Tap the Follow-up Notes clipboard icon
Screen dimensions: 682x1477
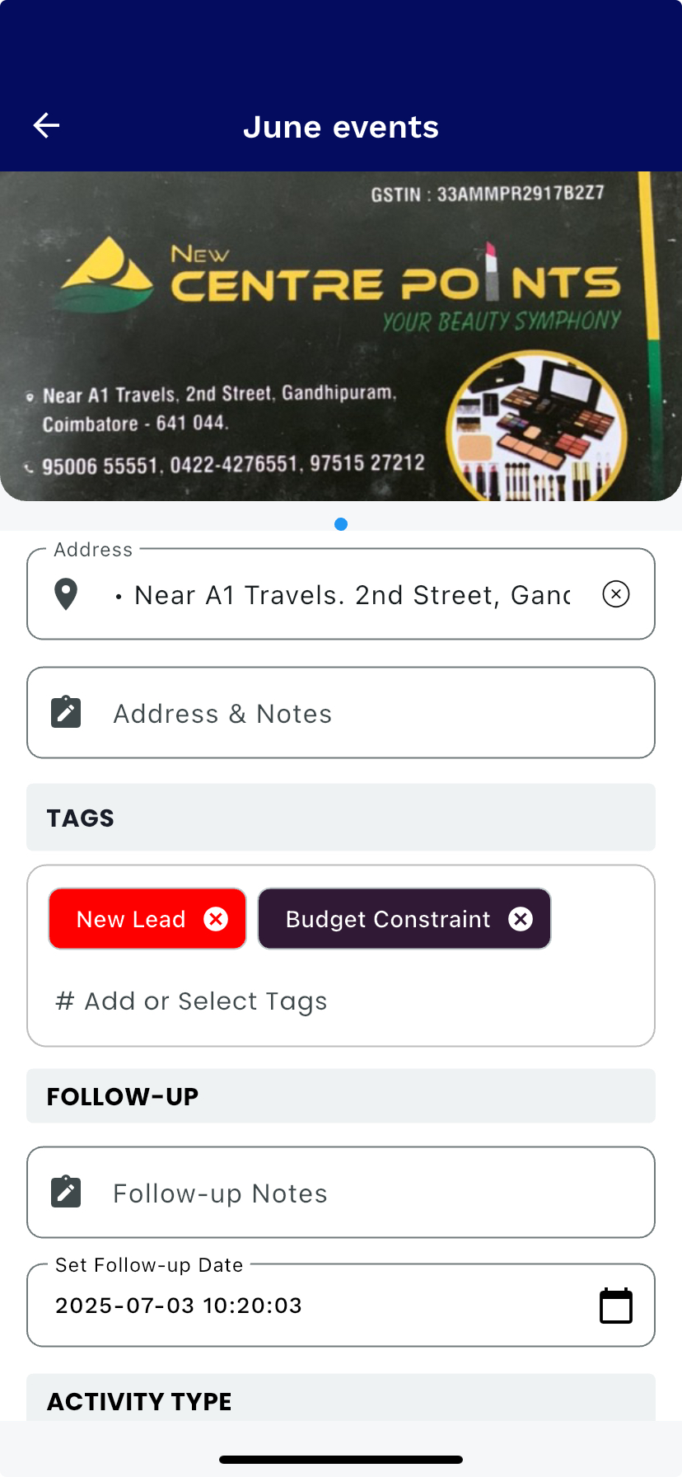tap(66, 1192)
